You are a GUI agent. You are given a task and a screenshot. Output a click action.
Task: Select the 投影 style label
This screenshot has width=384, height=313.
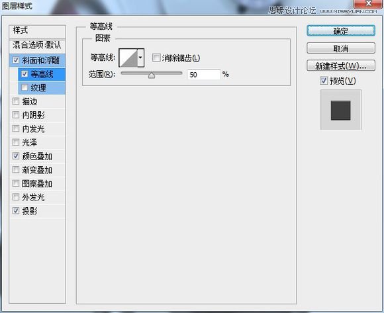pyautogui.click(x=30, y=211)
